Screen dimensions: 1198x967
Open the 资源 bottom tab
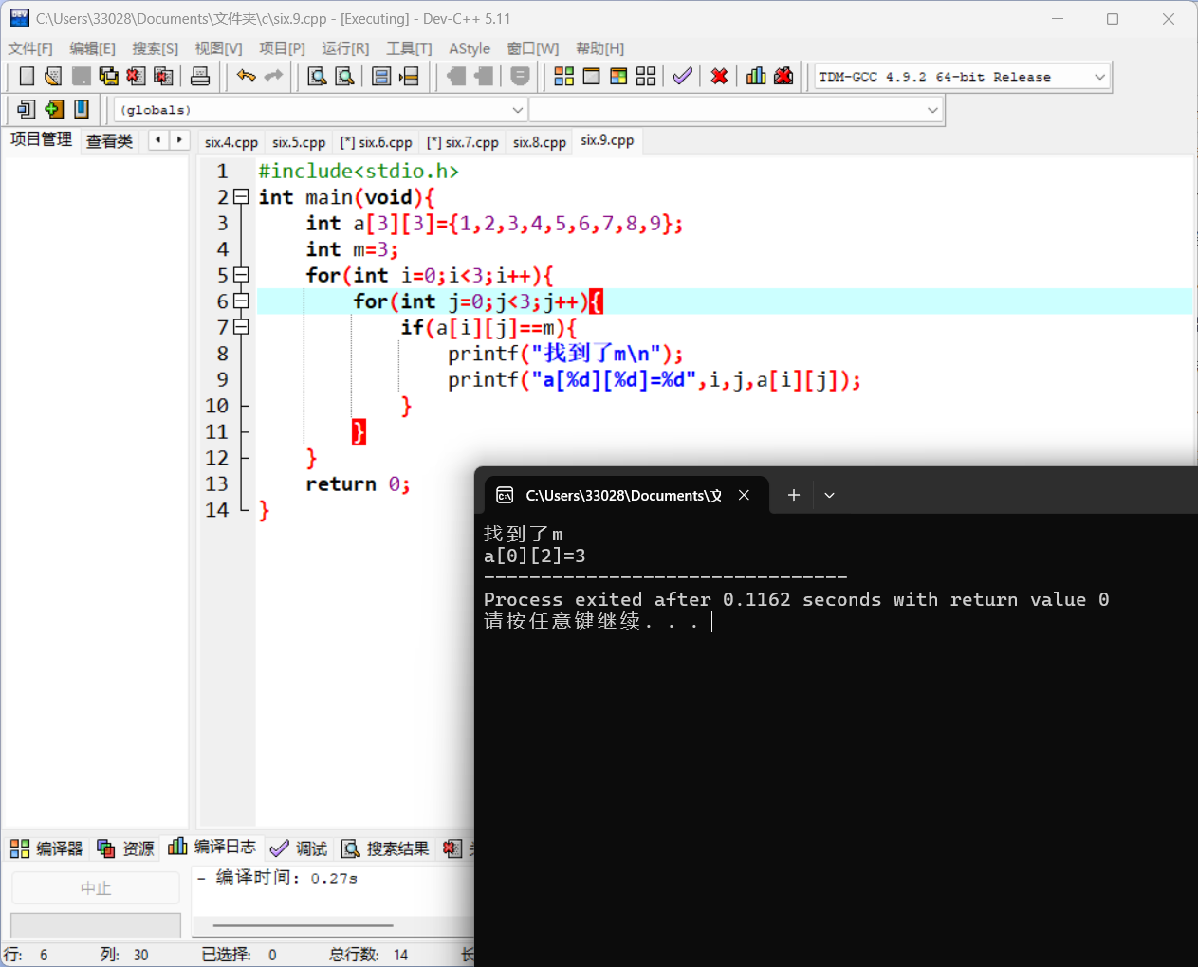pyautogui.click(x=125, y=848)
